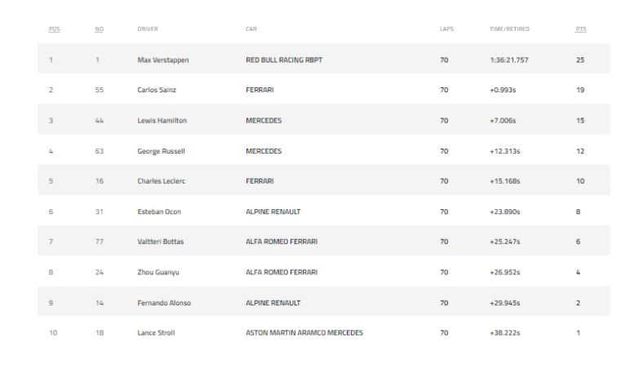Click the DRIVER column header
The height and width of the screenshot is (383, 630).
pos(148,29)
